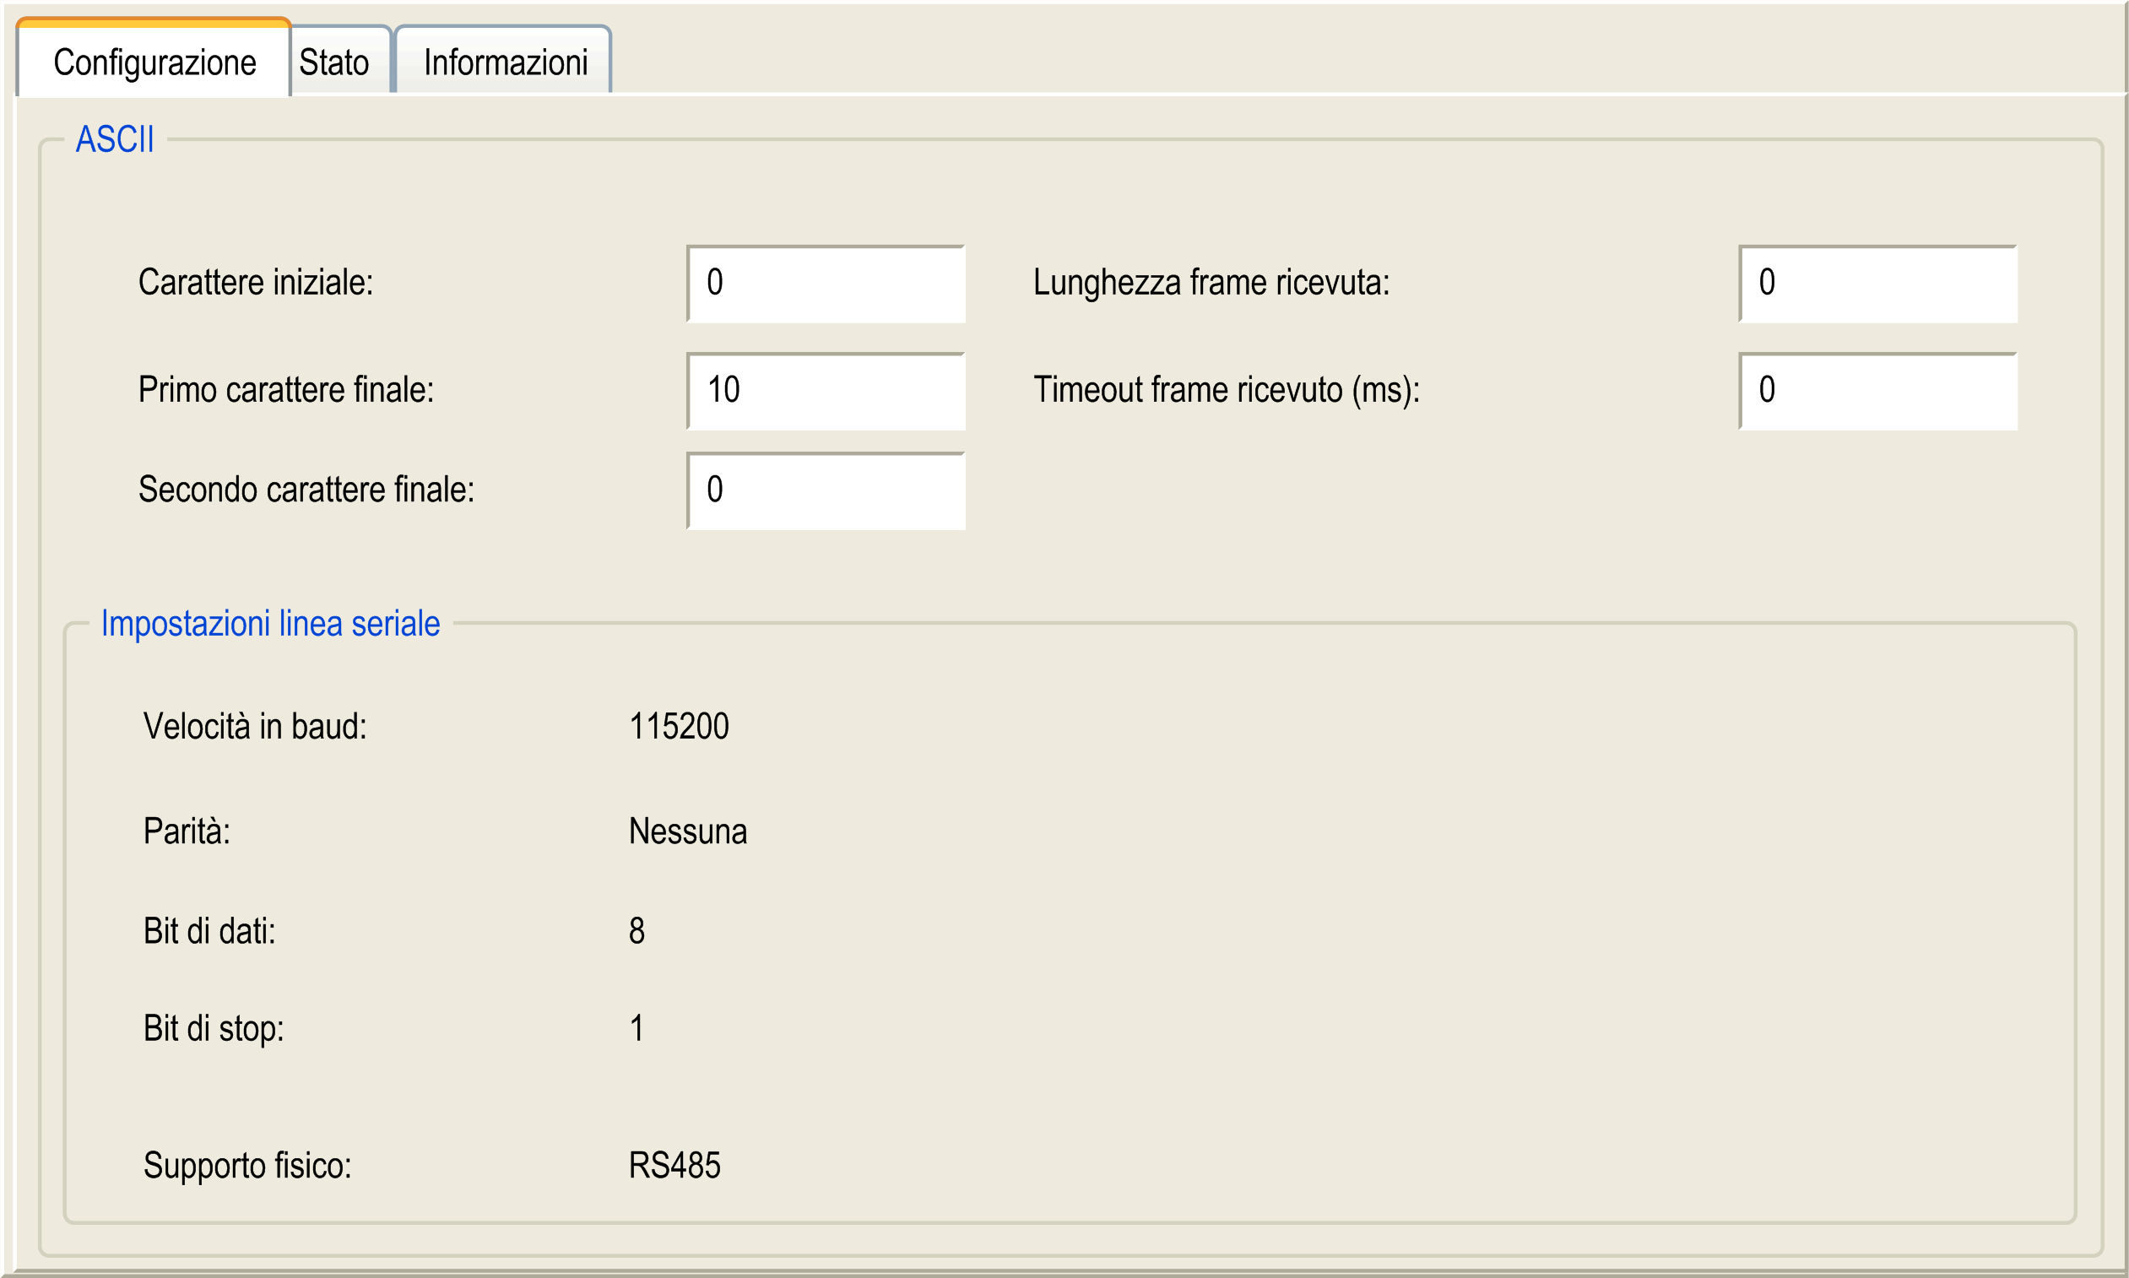The height and width of the screenshot is (1278, 2129).
Task: Click the Bit di stop value
Action: tap(637, 1028)
